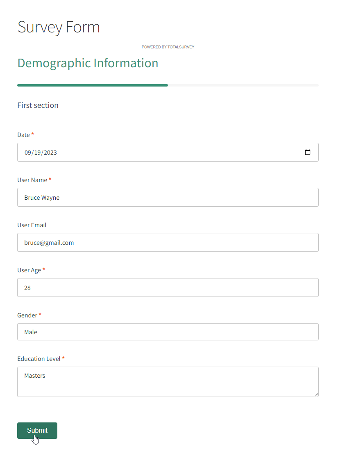
Task: Grab the Education Level textarea resize handle
Action: click(316, 394)
